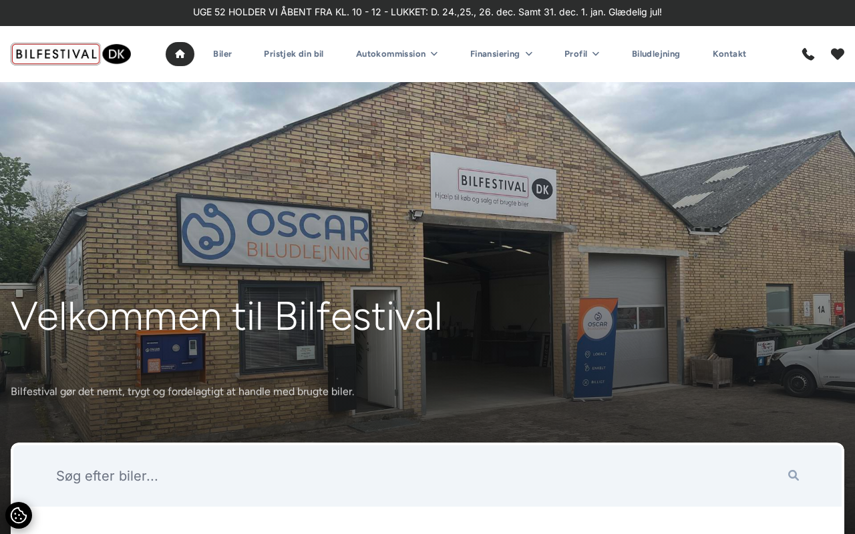The height and width of the screenshot is (534, 855).
Task: Expand the Finansiering dropdown chevron
Action: (529, 54)
